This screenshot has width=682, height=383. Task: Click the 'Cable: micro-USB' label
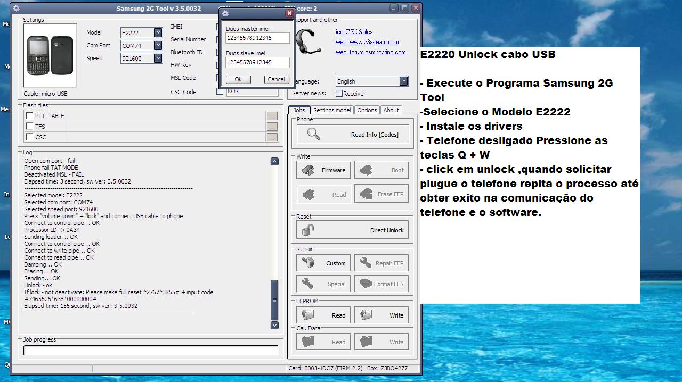(x=45, y=94)
